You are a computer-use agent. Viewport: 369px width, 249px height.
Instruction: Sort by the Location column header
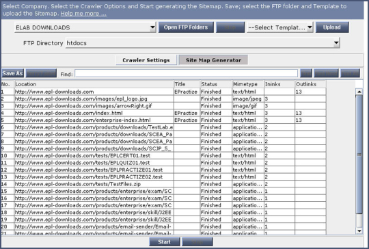[x=94, y=84]
